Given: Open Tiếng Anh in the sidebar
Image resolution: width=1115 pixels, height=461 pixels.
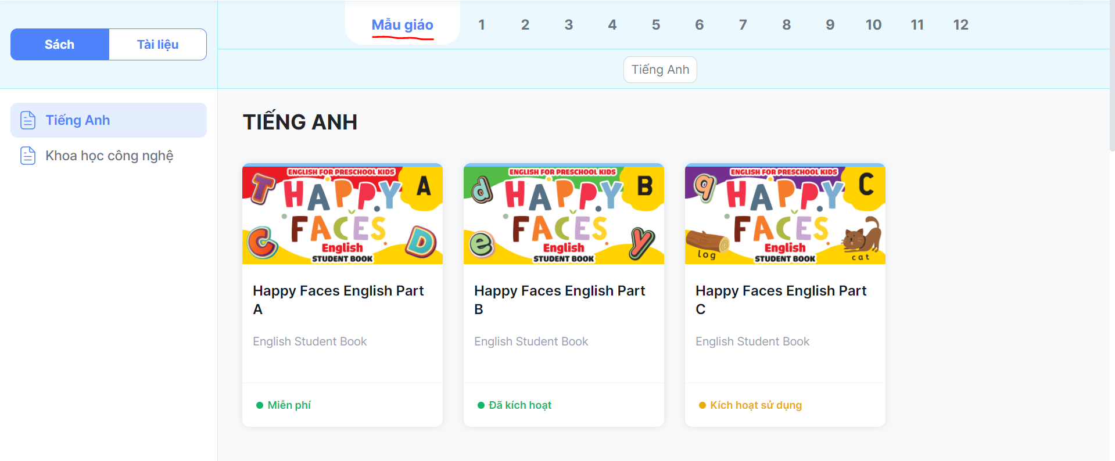Looking at the screenshot, I should point(78,120).
